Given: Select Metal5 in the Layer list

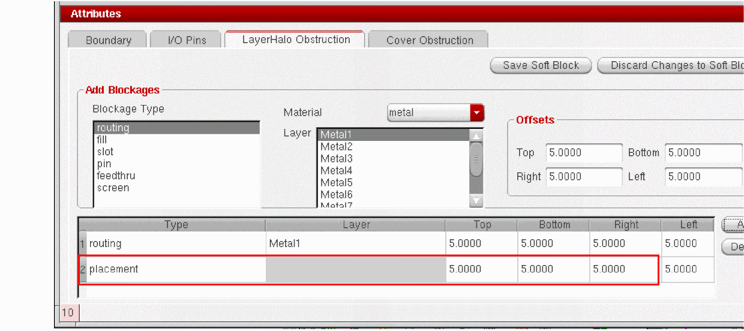Looking at the screenshot, I should (336, 182).
